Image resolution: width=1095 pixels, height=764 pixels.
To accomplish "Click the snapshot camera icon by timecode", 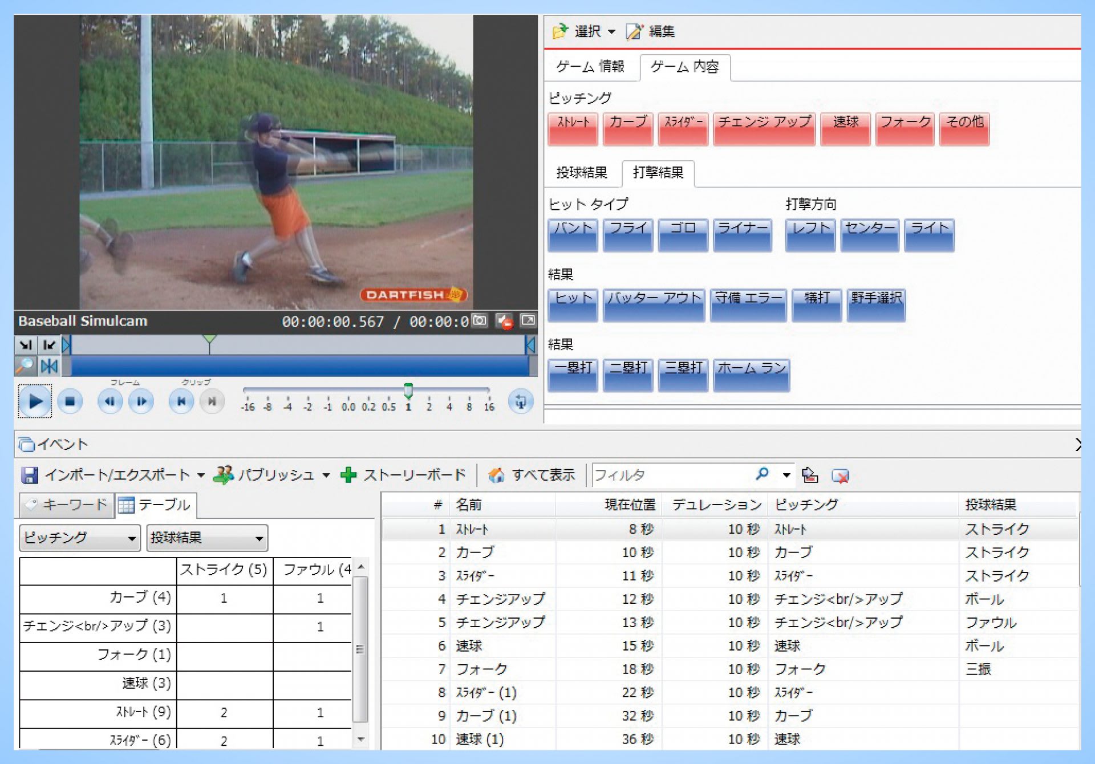I will [x=480, y=320].
